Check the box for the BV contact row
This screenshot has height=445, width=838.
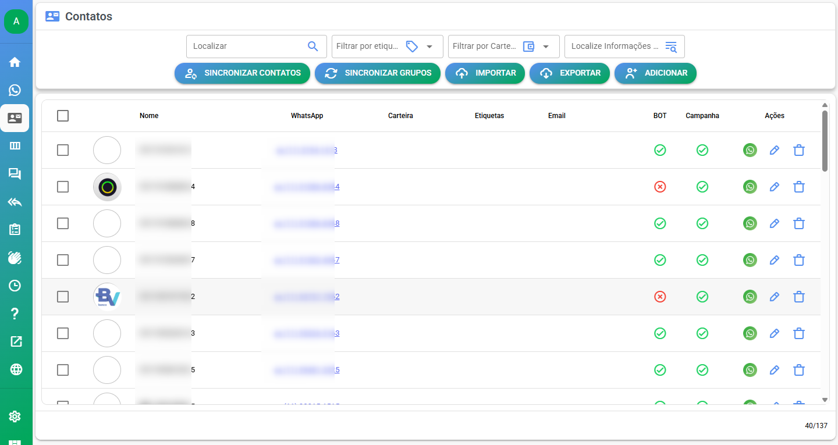click(63, 297)
